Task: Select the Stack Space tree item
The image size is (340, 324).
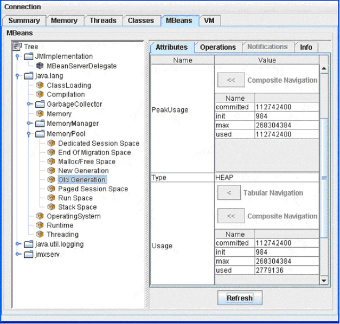Action: tap(77, 208)
